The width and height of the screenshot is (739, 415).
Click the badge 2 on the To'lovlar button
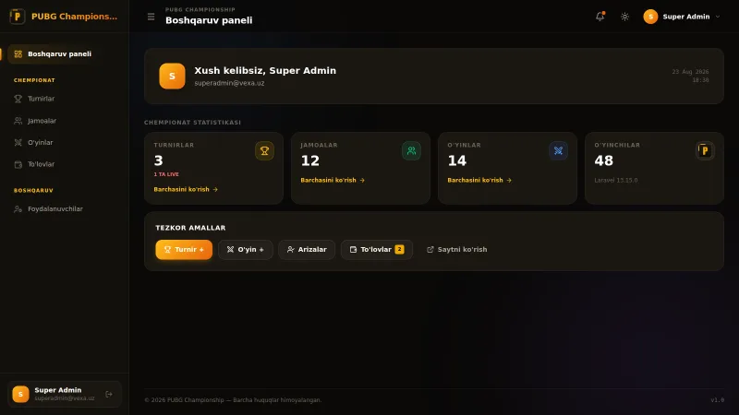tap(399, 249)
